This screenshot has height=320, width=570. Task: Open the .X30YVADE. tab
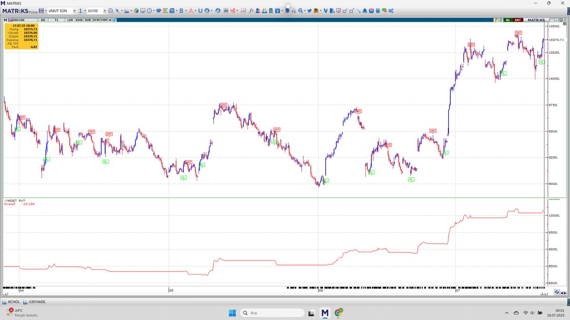(34, 302)
